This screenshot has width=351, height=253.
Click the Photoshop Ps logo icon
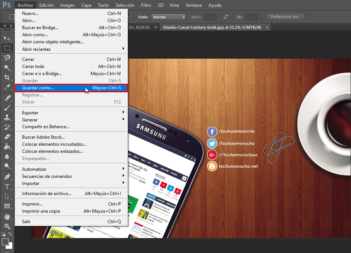[7, 5]
